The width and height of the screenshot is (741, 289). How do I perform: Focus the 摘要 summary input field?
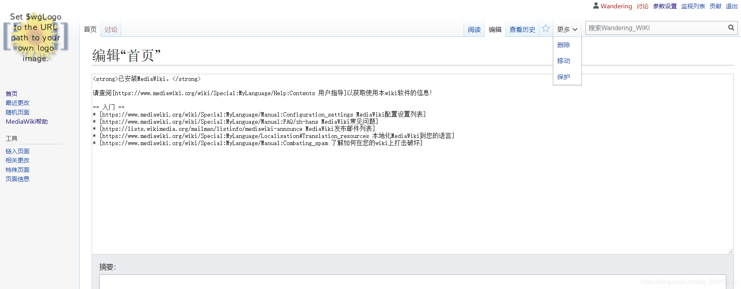[x=412, y=282]
